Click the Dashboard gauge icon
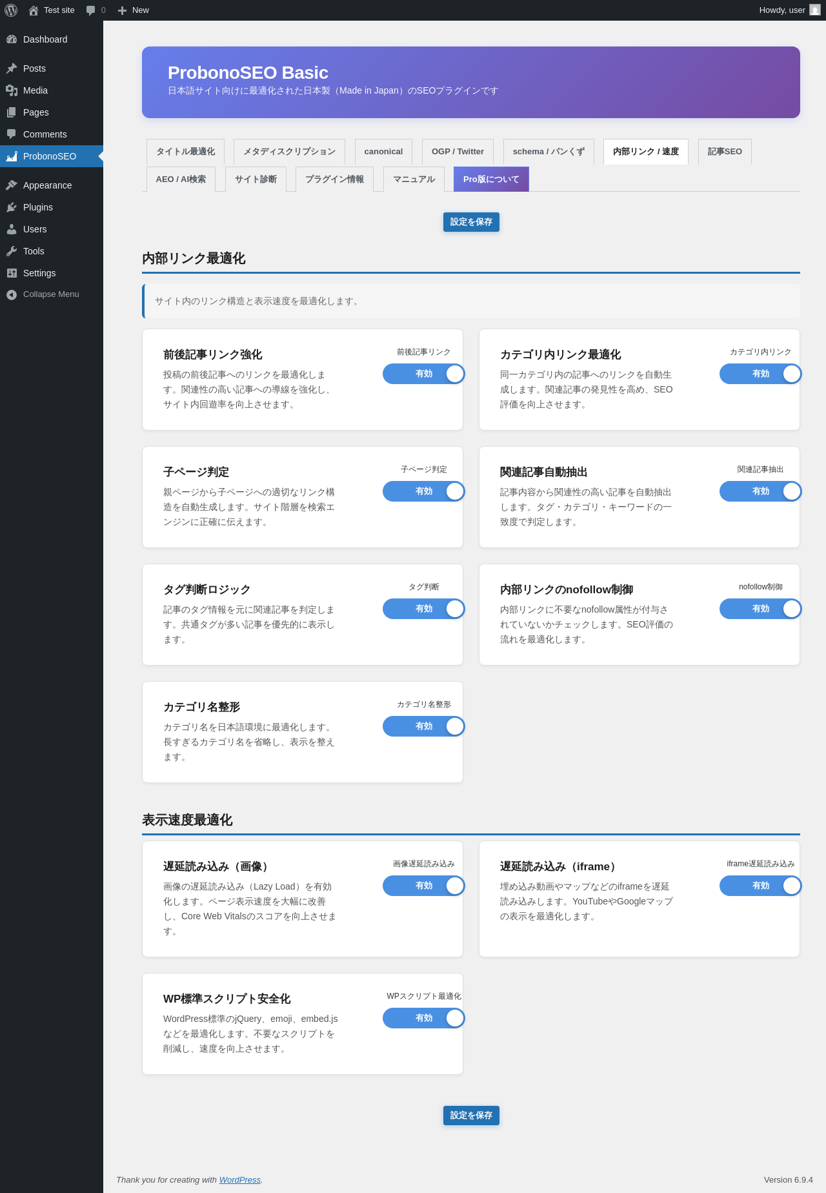 click(x=12, y=39)
